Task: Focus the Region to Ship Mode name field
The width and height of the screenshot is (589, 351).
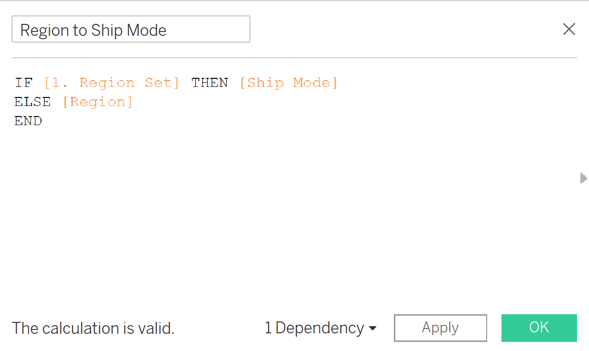Action: click(131, 29)
